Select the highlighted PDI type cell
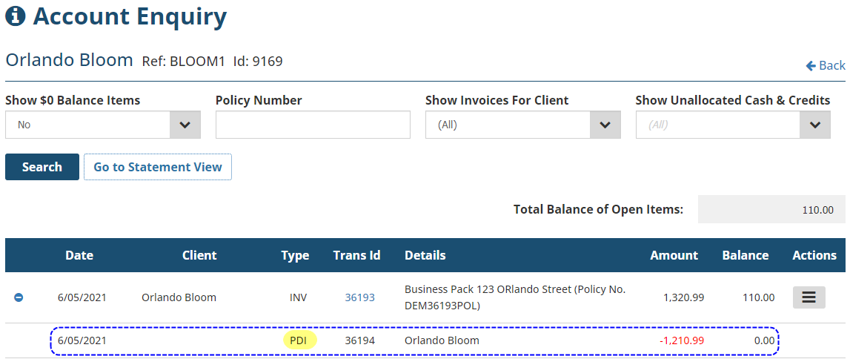Viewport: 850px width, 359px height. pyautogui.click(x=299, y=340)
